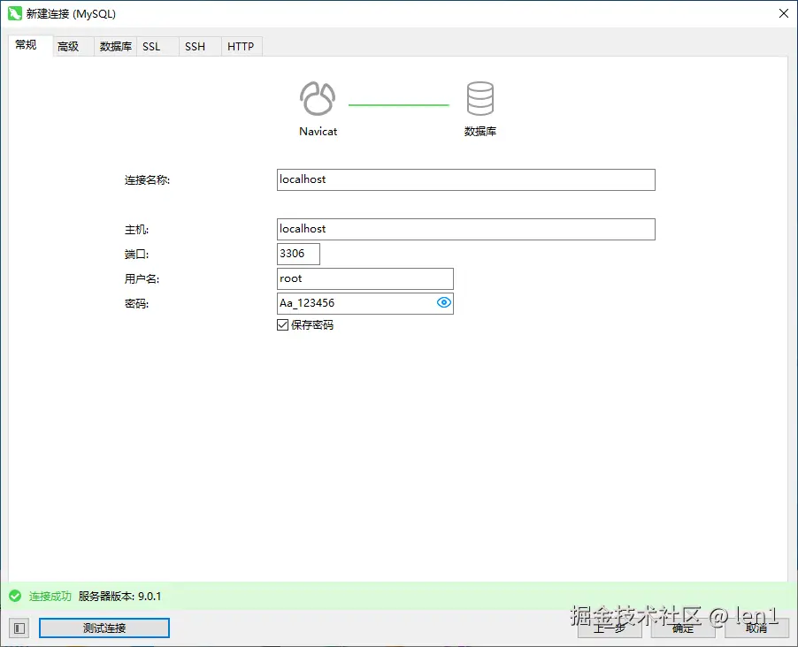
Task: Click the database cylinder icon
Action: [480, 98]
